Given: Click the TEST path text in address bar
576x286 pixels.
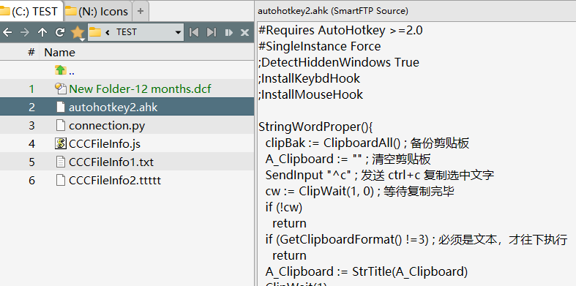Looking at the screenshot, I should [x=127, y=32].
